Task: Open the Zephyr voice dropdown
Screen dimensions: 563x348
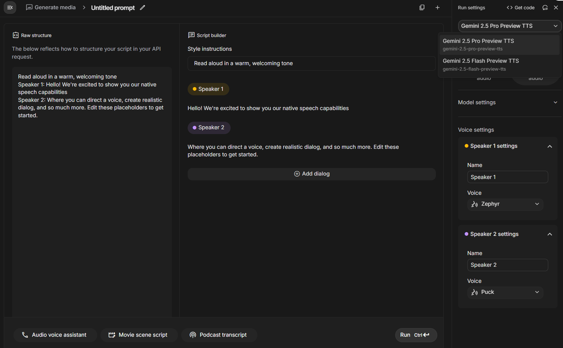Action: (x=505, y=204)
